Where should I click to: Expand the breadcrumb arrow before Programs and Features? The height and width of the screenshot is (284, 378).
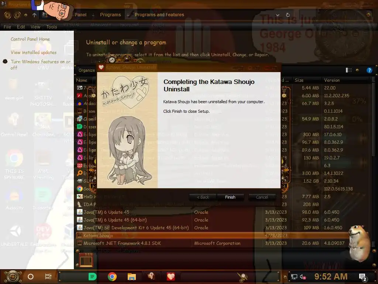point(128,15)
